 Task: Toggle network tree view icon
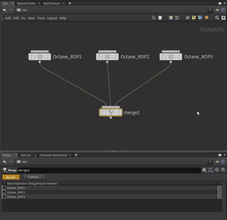click(x=154, y=18)
